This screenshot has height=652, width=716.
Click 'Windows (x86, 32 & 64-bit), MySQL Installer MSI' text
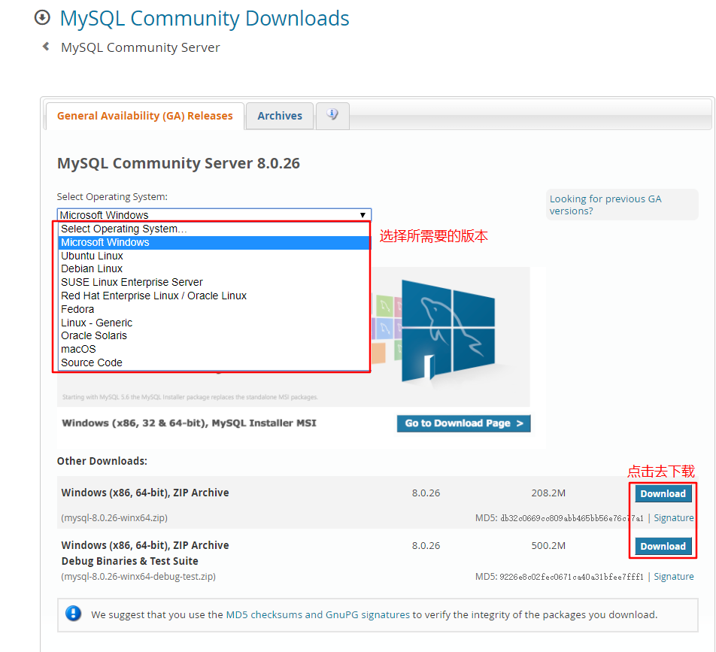(189, 423)
